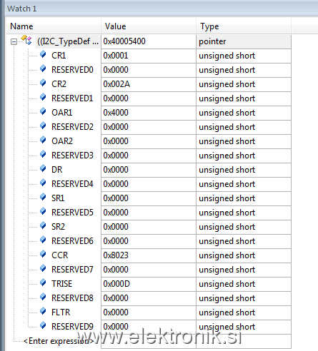Click the CR1 member name
The image size is (318, 351).
pos(59,56)
